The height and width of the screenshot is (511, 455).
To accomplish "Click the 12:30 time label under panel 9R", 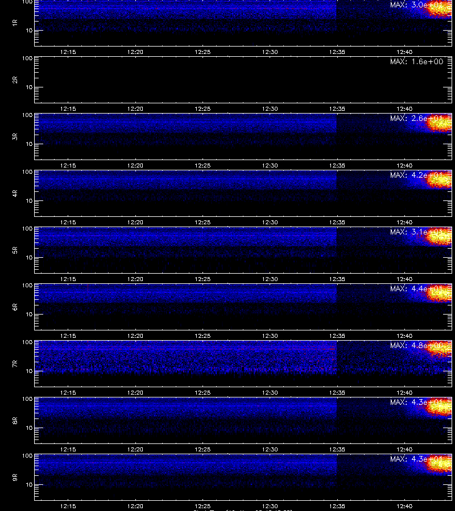I will (x=270, y=506).
